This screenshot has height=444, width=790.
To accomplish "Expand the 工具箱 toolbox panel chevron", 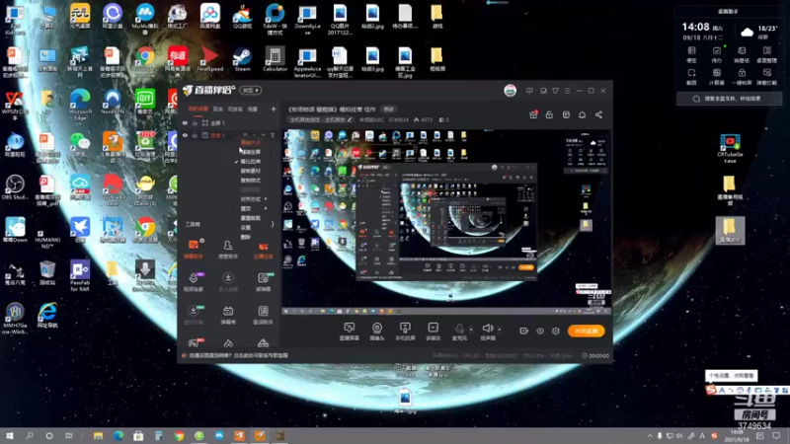I will point(273,224).
